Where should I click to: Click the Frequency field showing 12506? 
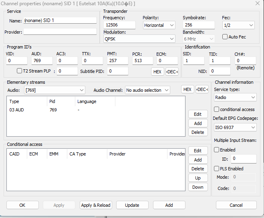coord(119,25)
